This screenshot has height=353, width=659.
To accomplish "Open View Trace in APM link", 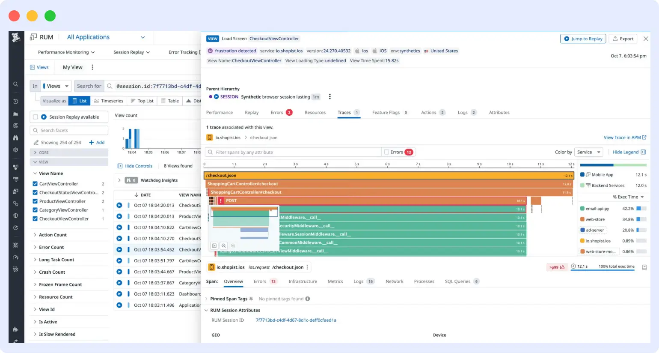I will 625,138.
